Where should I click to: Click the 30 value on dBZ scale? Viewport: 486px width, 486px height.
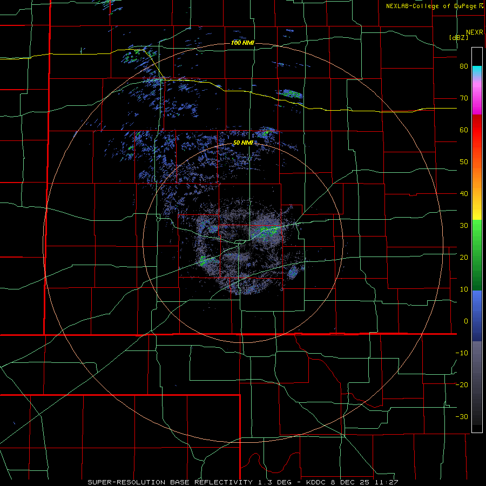click(464, 225)
